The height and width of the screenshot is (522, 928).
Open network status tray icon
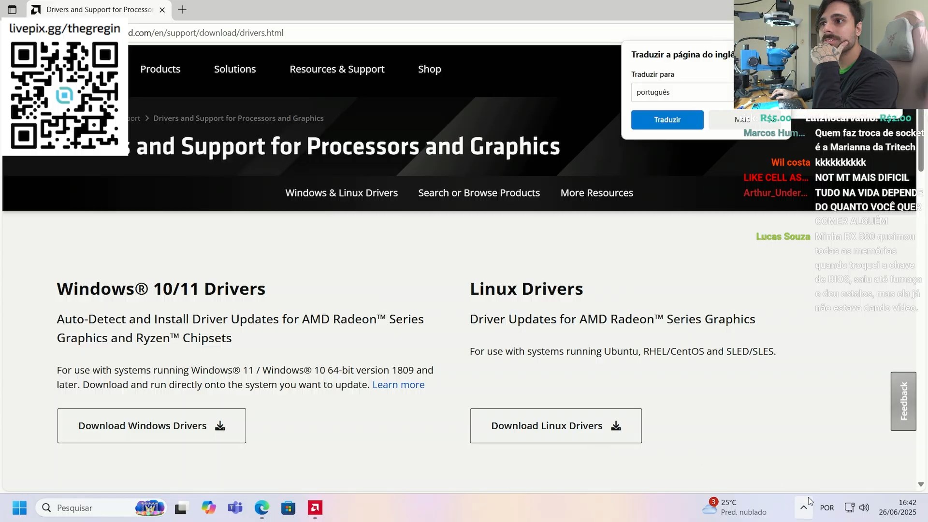[x=849, y=507]
